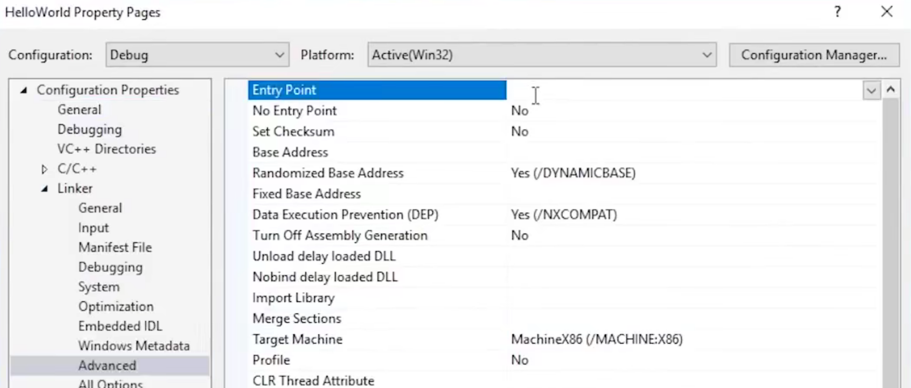The width and height of the screenshot is (911, 388).
Task: Select the No Entry Point property
Action: tap(294, 111)
